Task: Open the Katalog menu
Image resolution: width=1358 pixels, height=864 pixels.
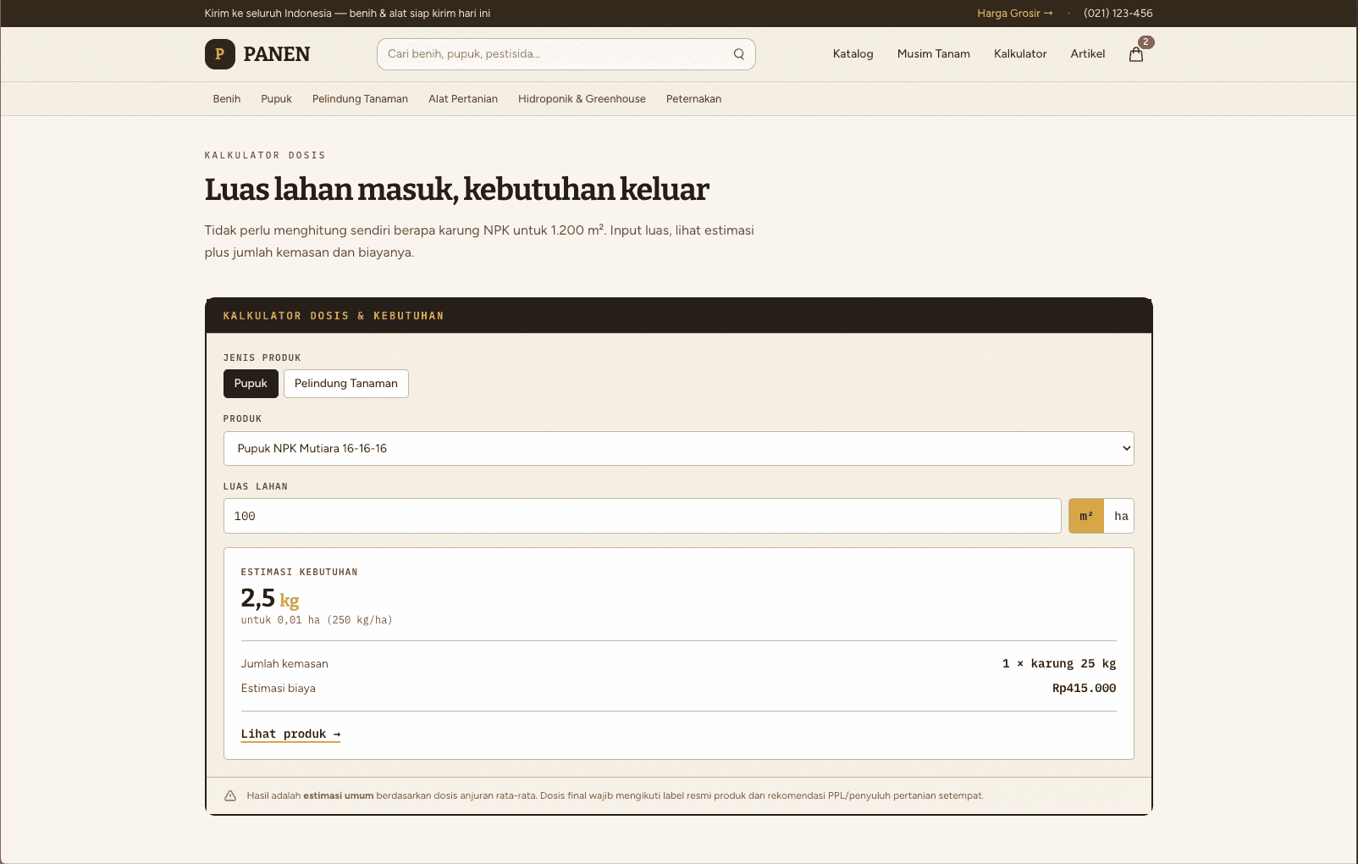Action: (853, 54)
